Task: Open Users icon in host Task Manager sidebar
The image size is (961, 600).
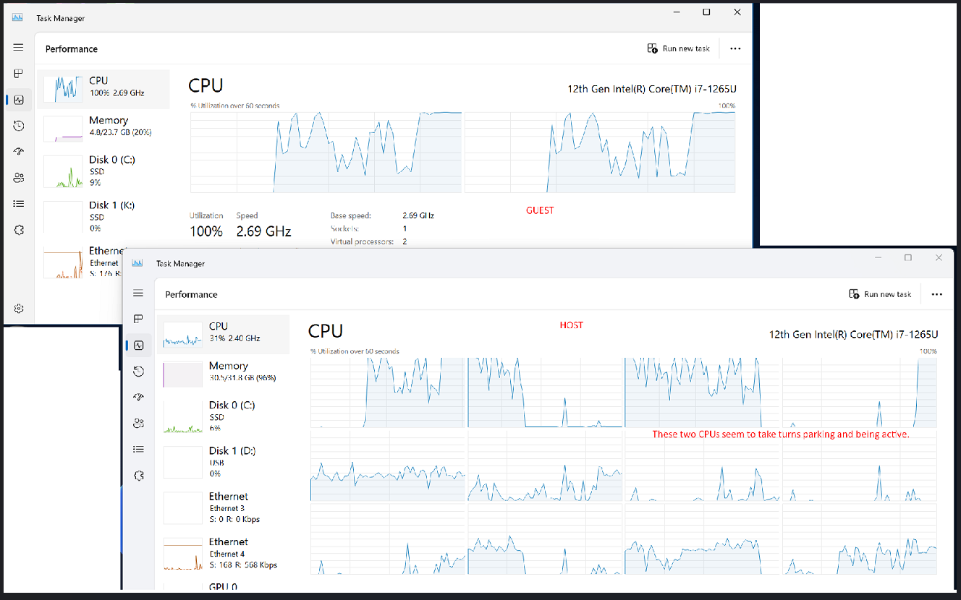Action: point(138,423)
